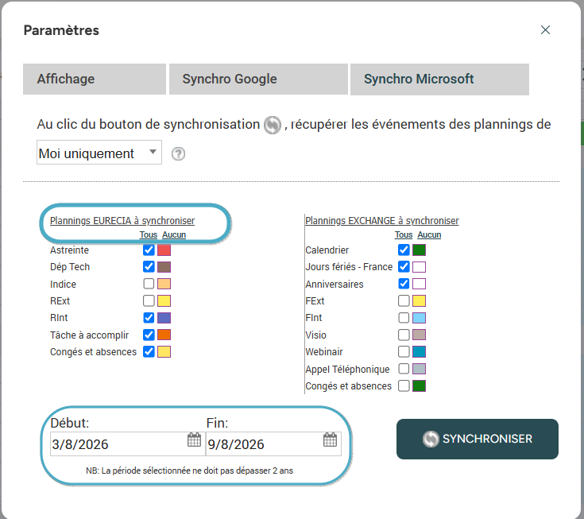Open EXCHANGE Congés et absences green swatch
This screenshot has height=519, width=584.
(x=419, y=385)
